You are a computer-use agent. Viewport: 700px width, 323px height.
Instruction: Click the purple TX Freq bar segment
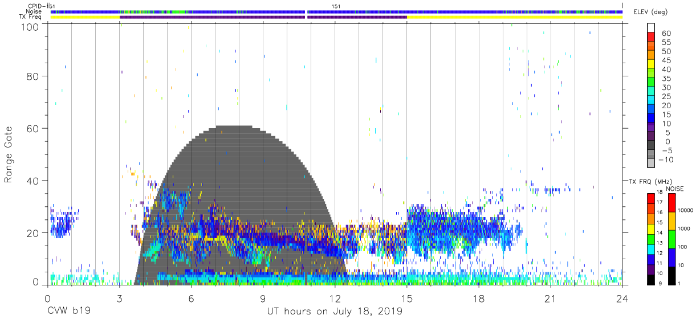coord(263,17)
